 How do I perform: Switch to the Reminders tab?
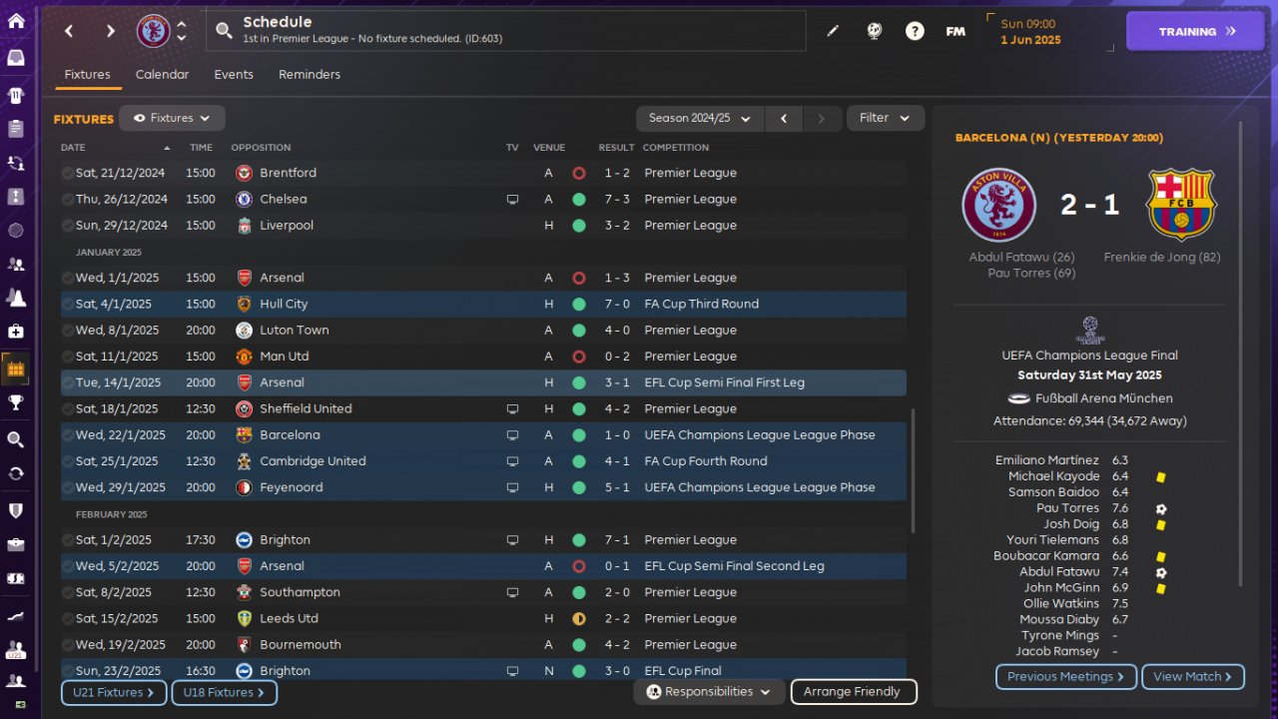[x=309, y=75]
